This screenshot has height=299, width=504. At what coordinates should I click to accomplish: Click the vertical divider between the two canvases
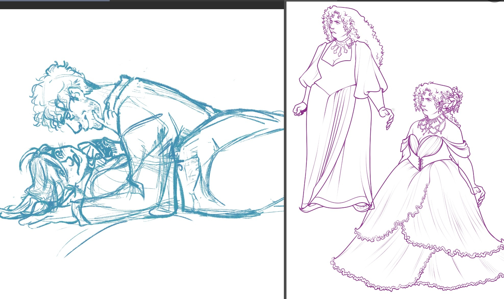pyautogui.click(x=285, y=153)
